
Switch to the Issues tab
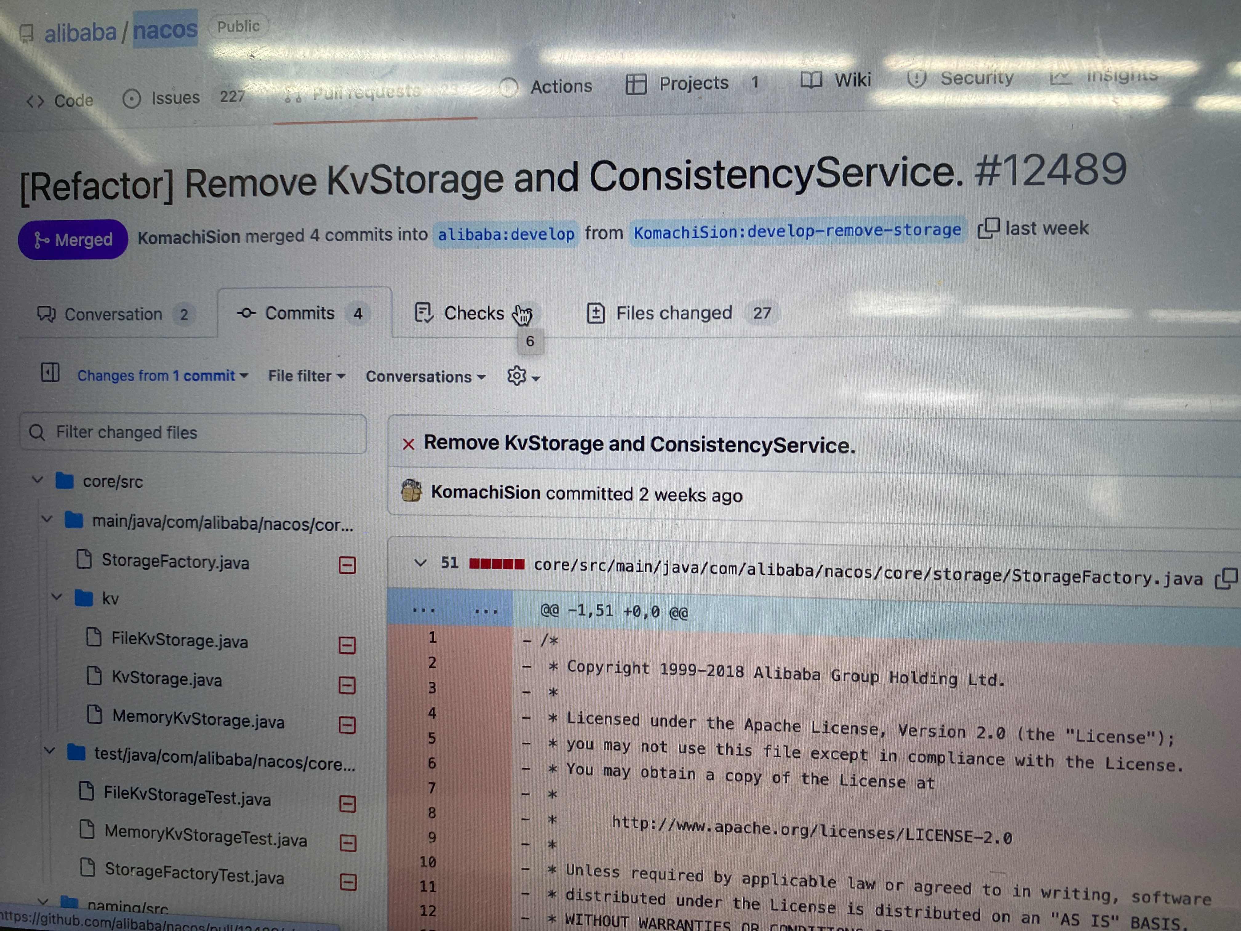pos(183,98)
